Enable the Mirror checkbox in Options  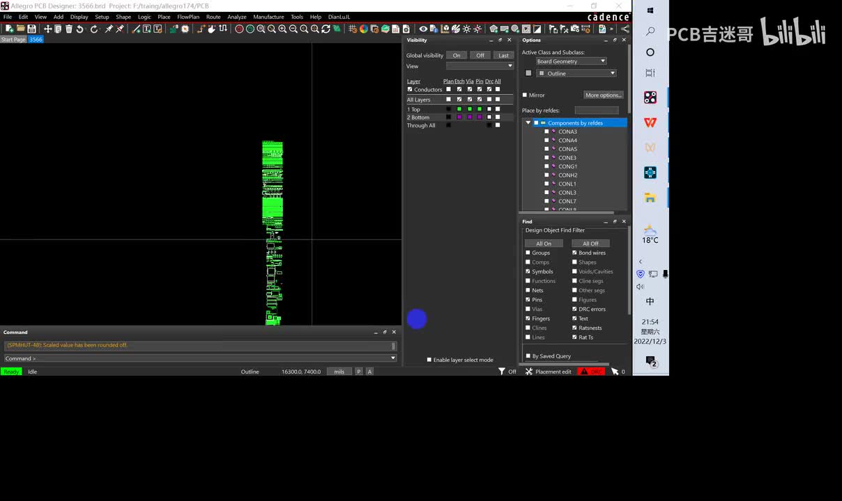[x=525, y=95]
